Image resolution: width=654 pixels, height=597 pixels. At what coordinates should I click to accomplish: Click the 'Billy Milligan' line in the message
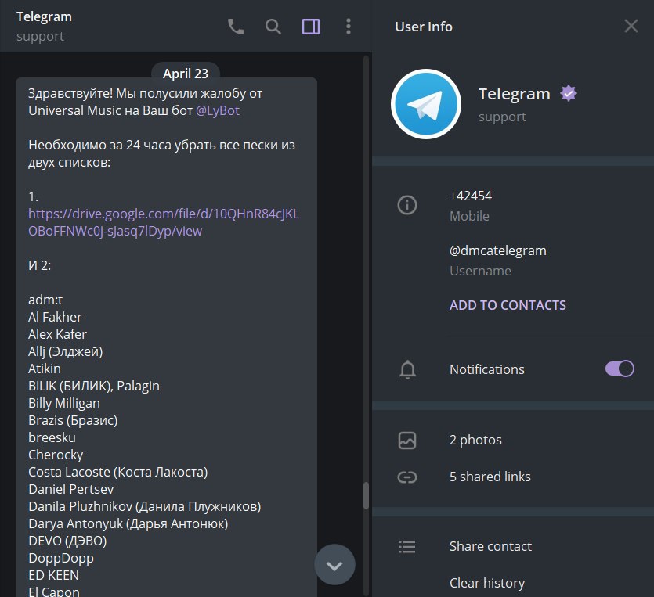click(63, 403)
